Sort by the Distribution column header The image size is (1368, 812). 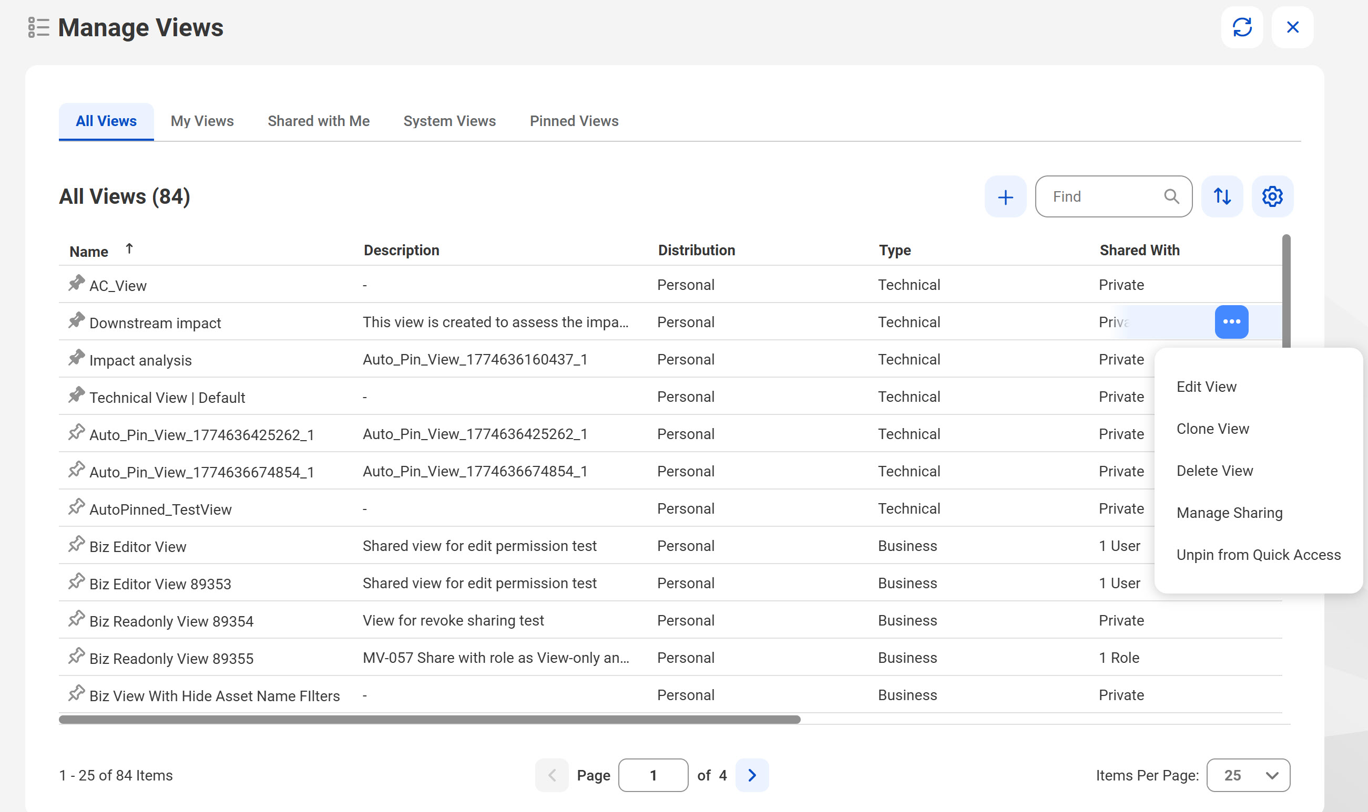[697, 251]
